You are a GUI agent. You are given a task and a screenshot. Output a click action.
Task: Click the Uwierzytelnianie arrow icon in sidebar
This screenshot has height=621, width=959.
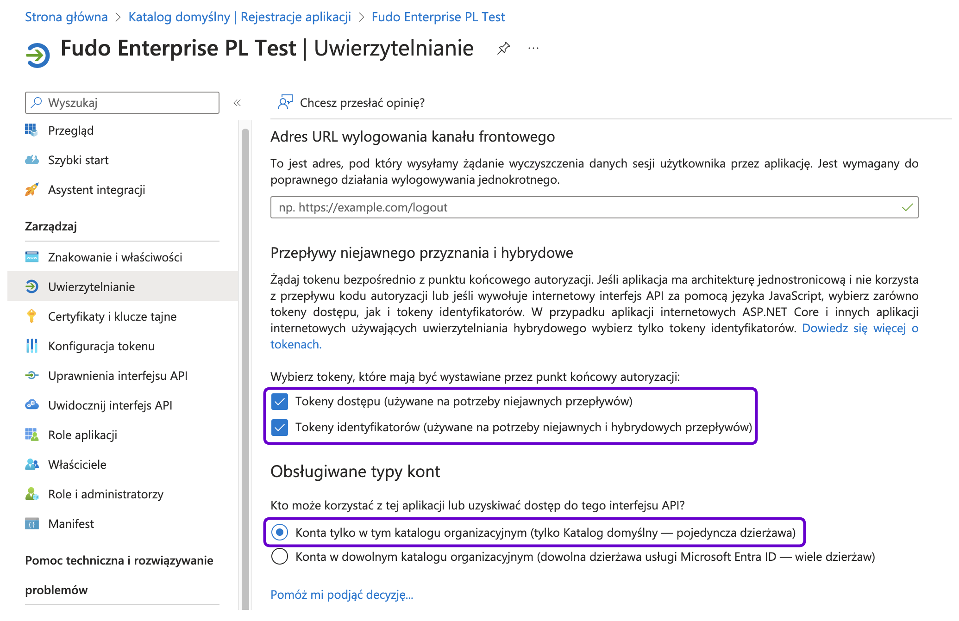[31, 287]
